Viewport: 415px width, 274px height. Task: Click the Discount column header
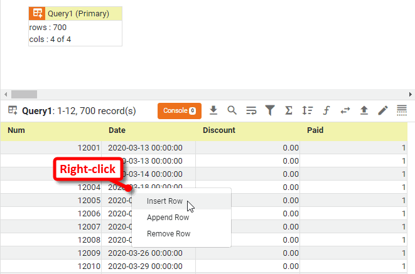(218, 130)
